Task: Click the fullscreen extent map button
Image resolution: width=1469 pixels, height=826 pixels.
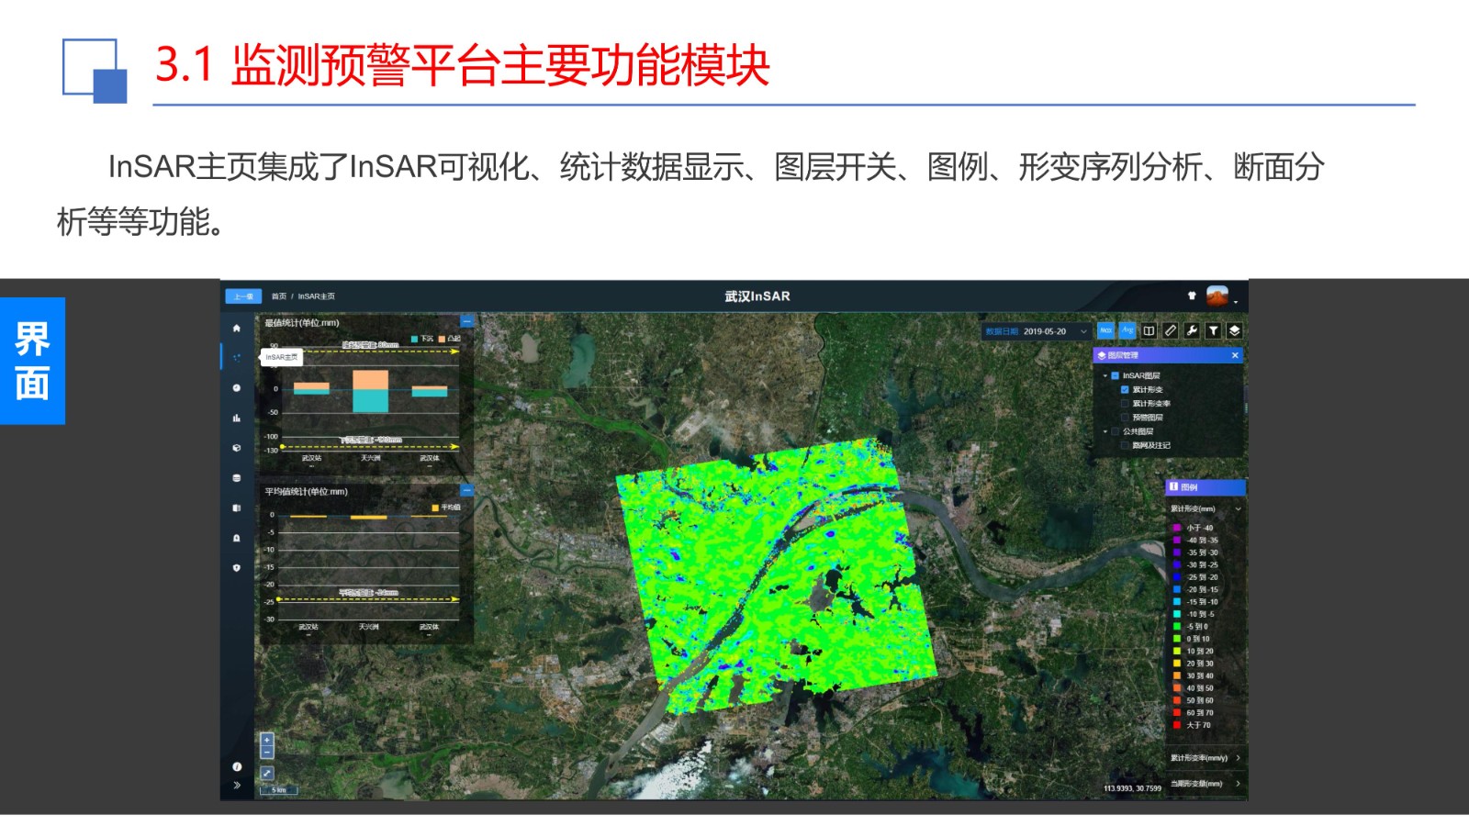Action: click(x=267, y=774)
